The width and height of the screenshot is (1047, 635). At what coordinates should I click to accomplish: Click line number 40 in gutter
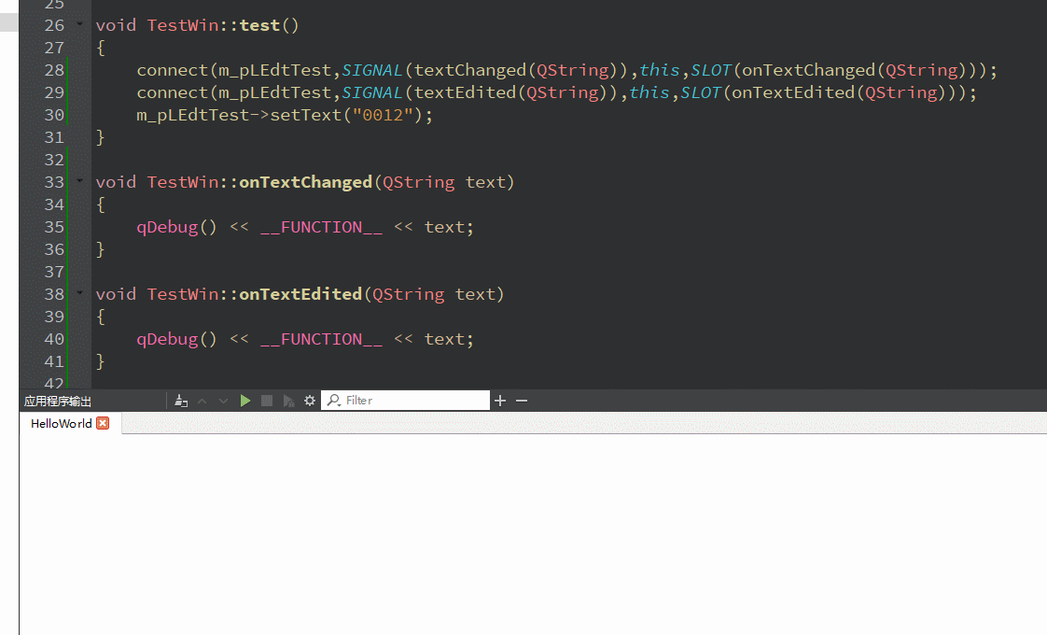pos(54,339)
